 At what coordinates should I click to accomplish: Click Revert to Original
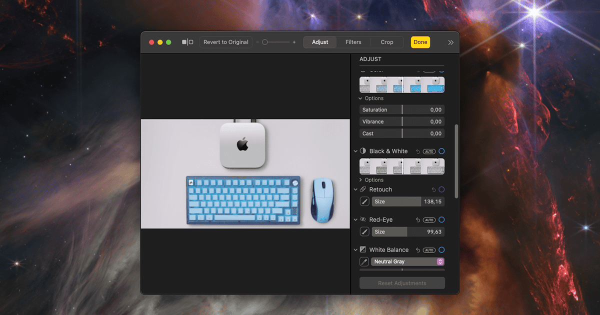click(x=226, y=42)
